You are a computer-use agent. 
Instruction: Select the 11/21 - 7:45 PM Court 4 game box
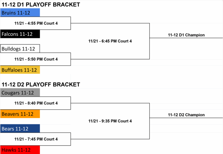click(35, 139)
